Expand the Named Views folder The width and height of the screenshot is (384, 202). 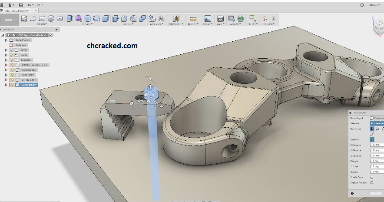(x=7, y=40)
